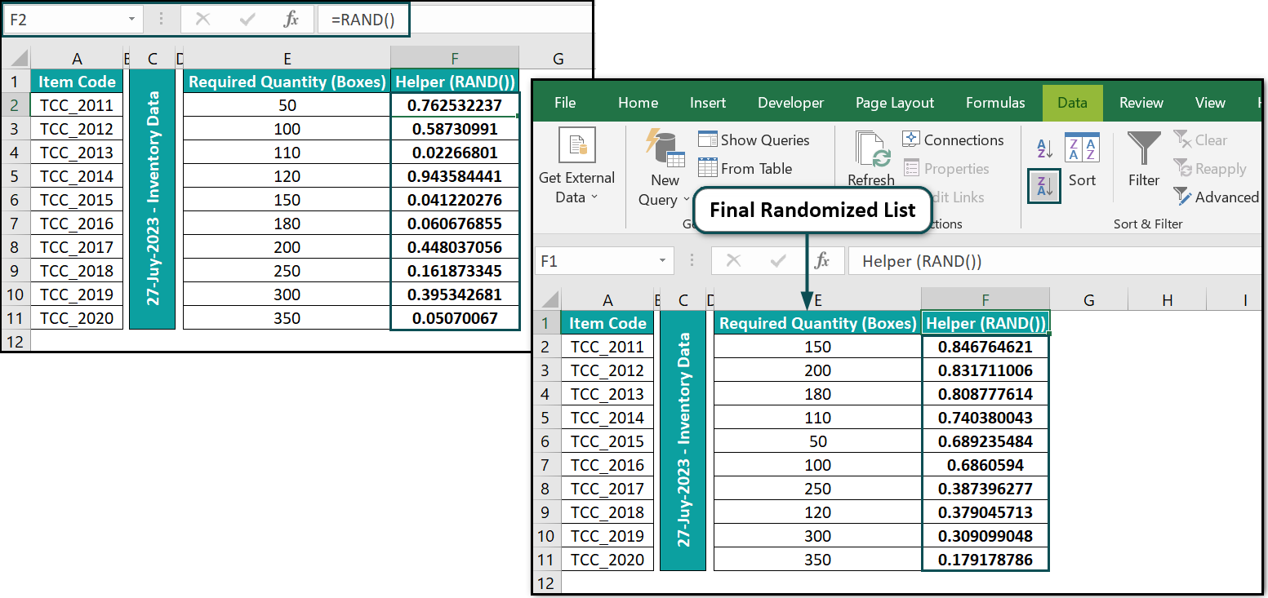Click quantity 250 in the right sheet
The height and width of the screenshot is (598, 1268).
817,489
